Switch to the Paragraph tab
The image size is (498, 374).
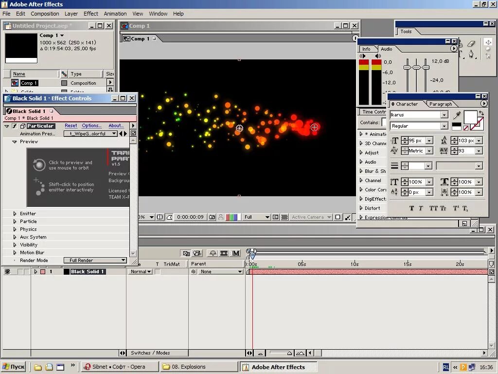point(441,104)
